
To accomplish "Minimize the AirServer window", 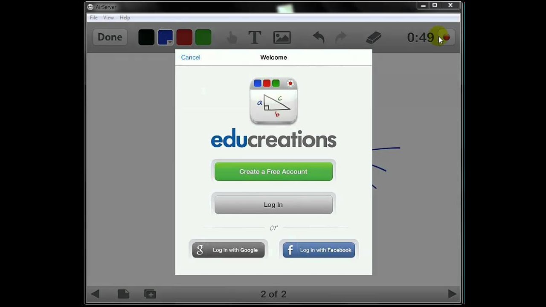I will tap(423, 6).
